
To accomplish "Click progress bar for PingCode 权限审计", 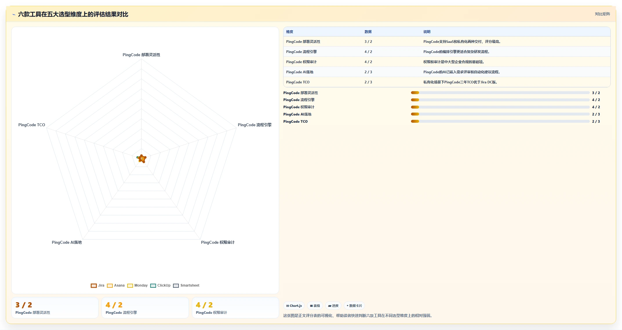I will (500, 107).
